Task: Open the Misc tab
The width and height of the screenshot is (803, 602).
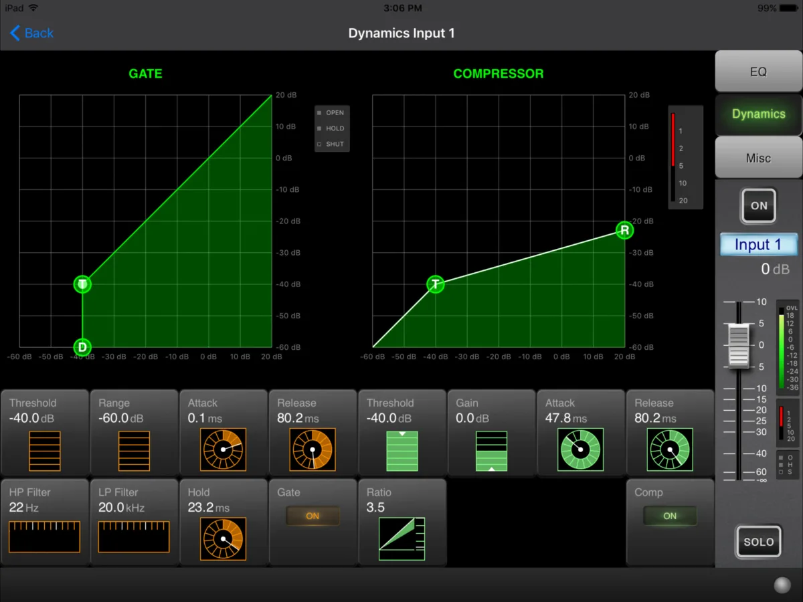Action: click(758, 158)
